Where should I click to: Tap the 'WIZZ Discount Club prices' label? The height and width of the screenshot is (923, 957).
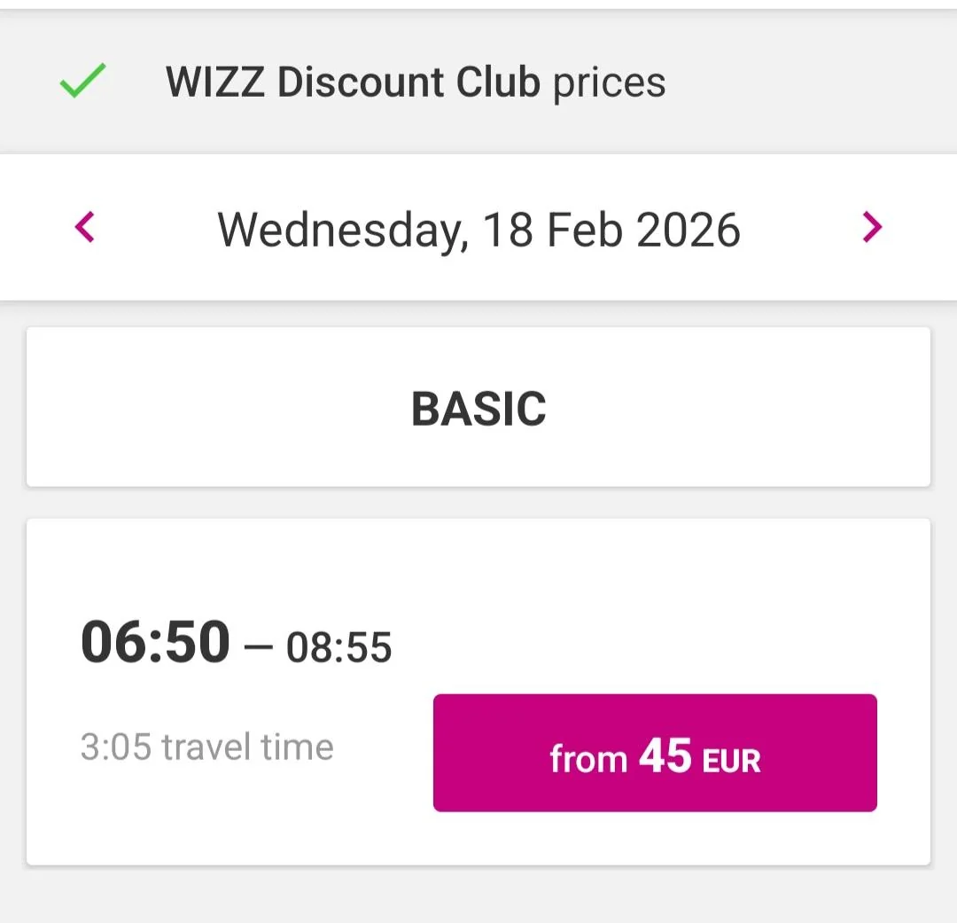point(415,82)
